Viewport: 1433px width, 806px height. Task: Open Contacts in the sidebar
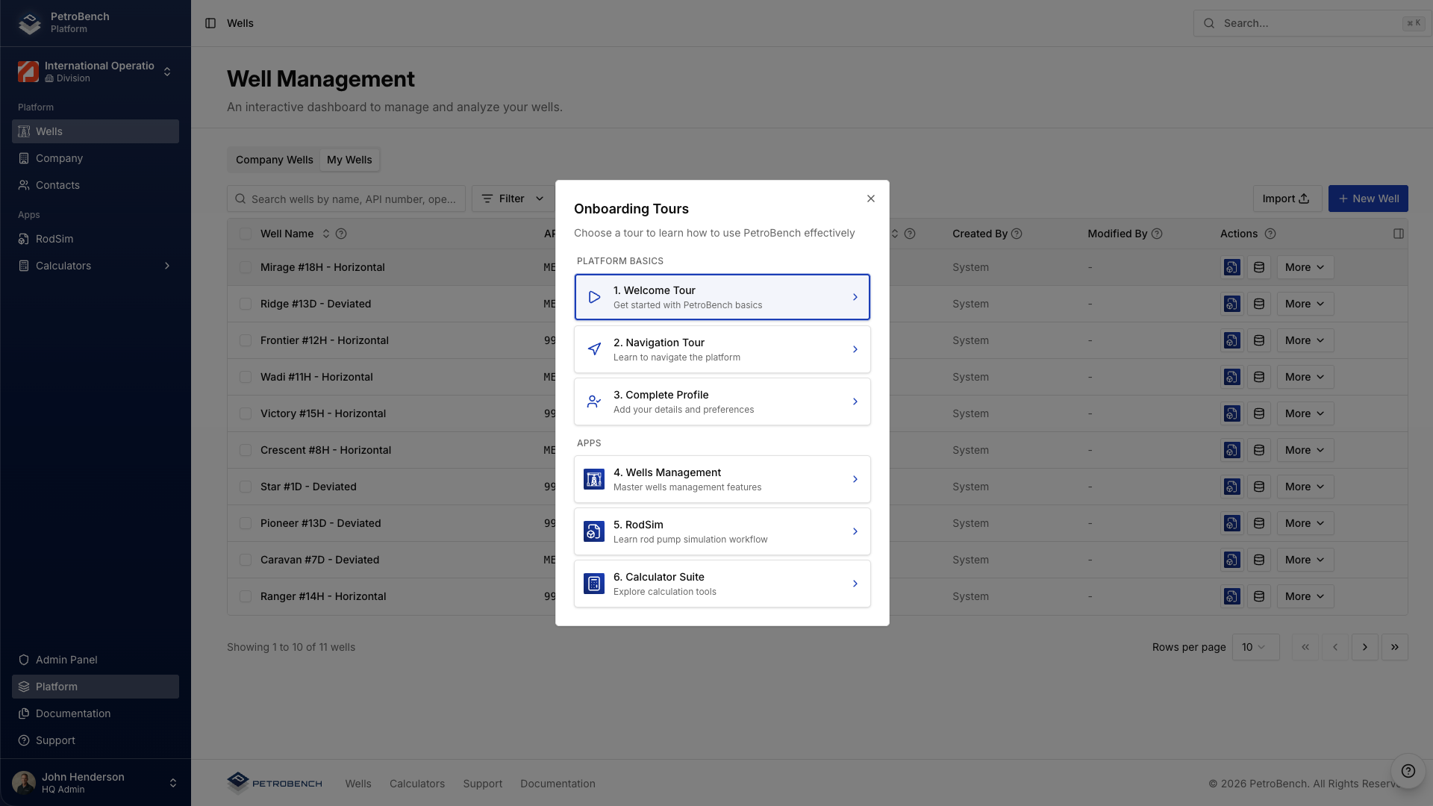point(57,185)
